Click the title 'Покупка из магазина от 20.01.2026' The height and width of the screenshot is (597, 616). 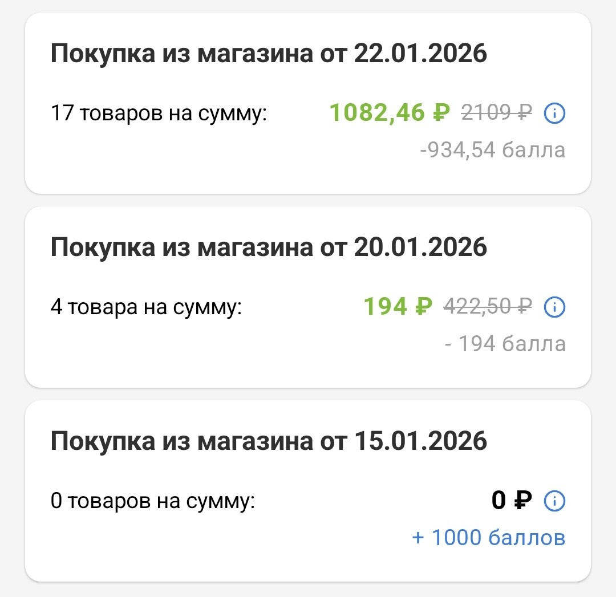click(269, 247)
